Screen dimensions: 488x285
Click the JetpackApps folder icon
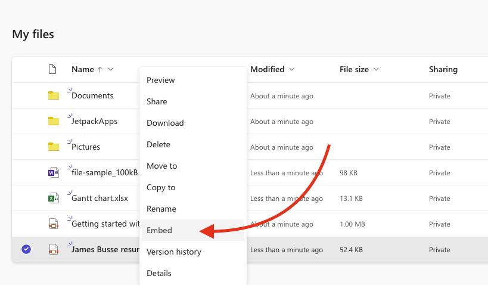54,121
